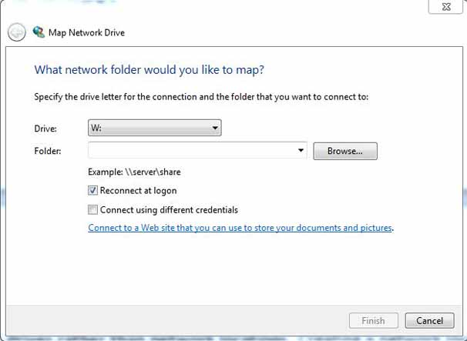Image resolution: width=467 pixels, height=341 pixels.
Task: Click the 'Reconnect at logon' label text
Action: pyautogui.click(x=138, y=190)
